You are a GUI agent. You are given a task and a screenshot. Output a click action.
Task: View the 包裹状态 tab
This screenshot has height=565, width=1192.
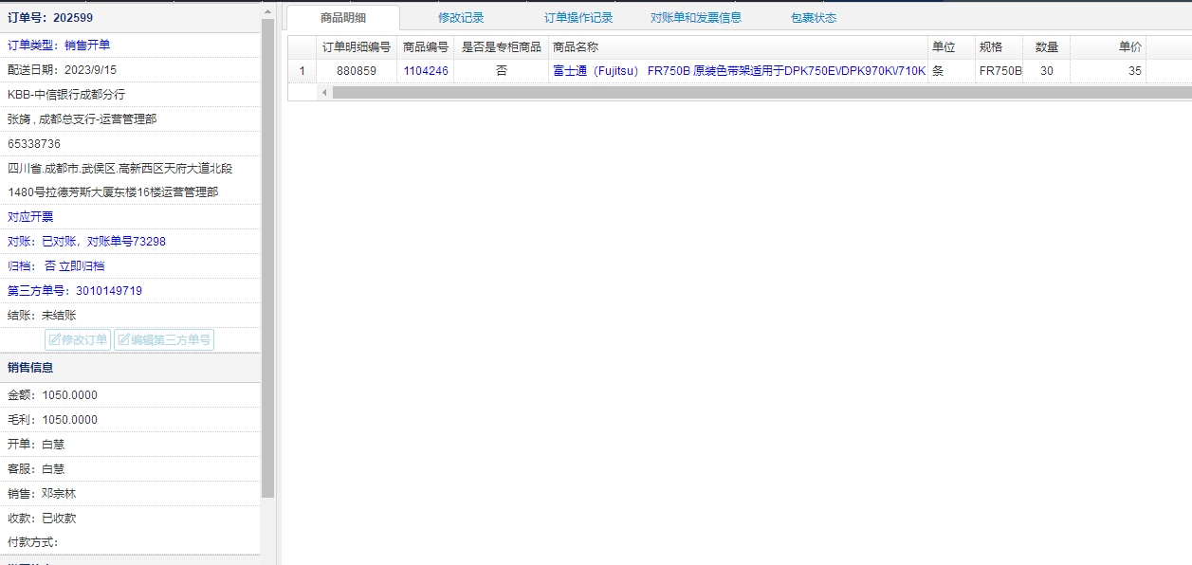(x=814, y=17)
